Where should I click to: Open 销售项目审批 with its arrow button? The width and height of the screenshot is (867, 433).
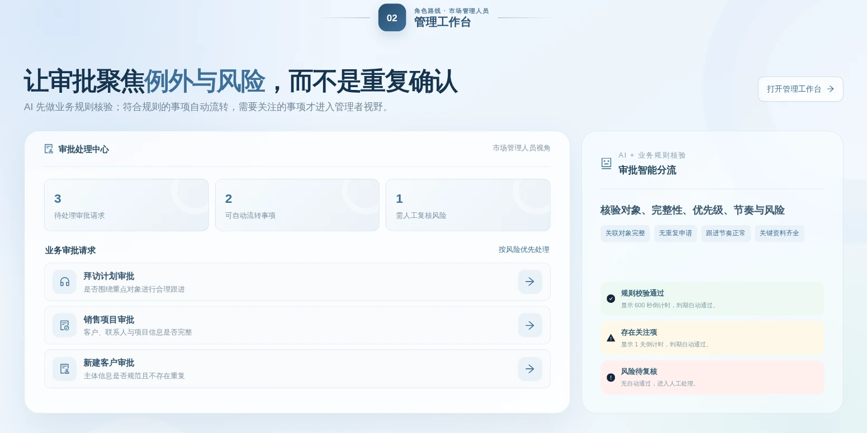530,325
